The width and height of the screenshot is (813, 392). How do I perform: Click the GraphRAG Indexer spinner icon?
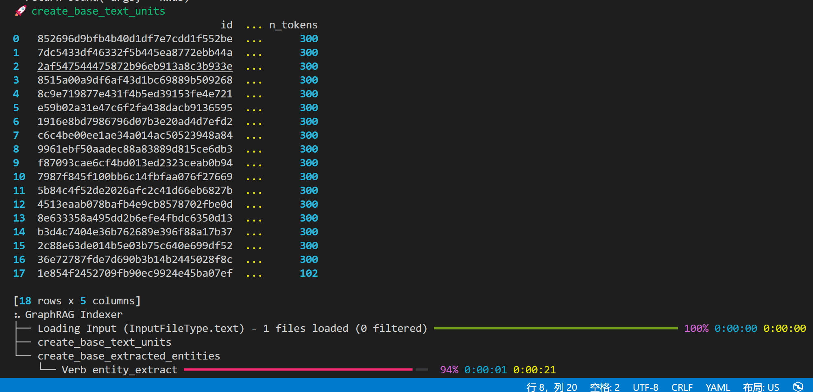tap(17, 315)
